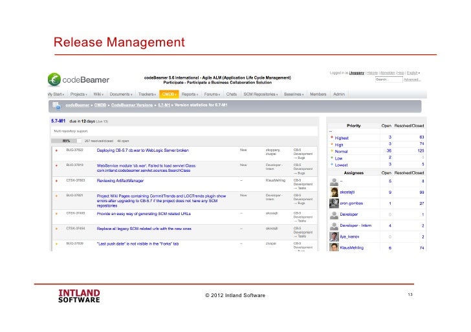Viewport: 471px width, 332px height.
Task: Click Normal resolved count 125
Action: [421, 151]
